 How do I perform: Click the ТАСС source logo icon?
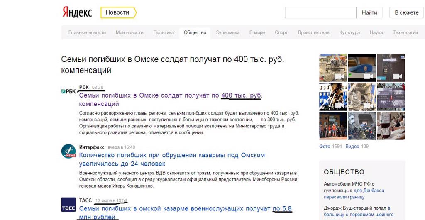point(68,206)
